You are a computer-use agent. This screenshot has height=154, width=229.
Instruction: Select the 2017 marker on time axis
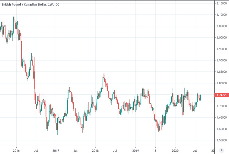point(56,150)
